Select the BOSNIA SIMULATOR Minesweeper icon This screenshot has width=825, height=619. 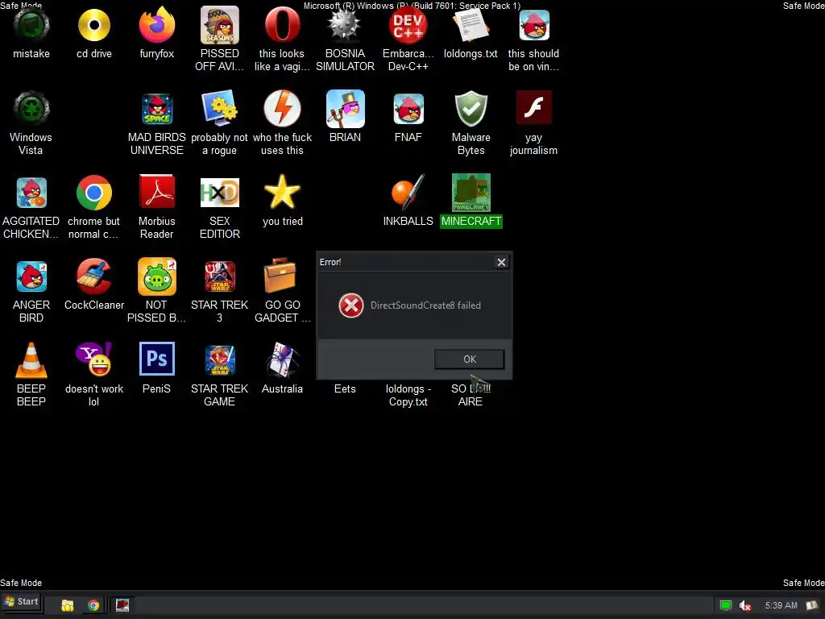click(x=345, y=25)
